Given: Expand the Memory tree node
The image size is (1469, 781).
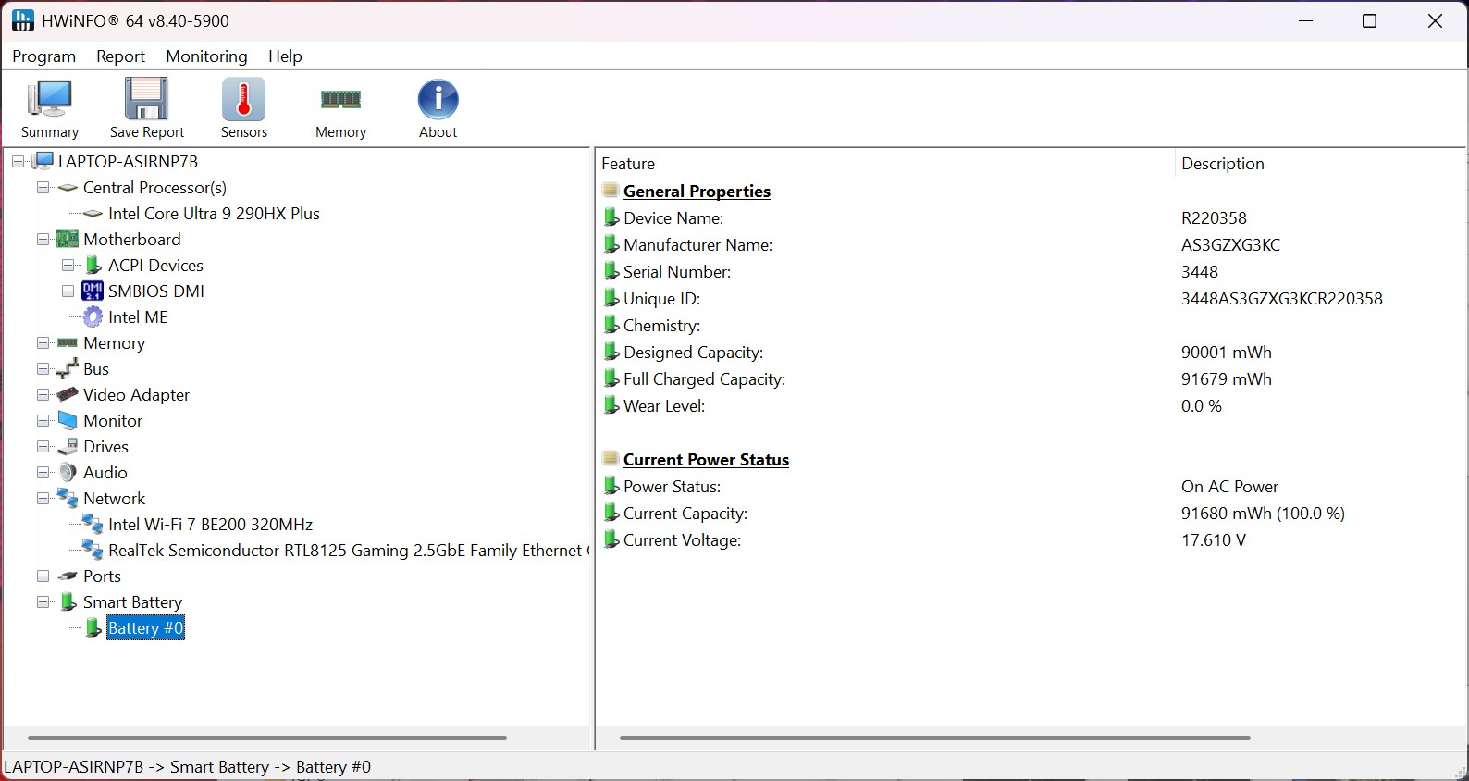Looking at the screenshot, I should [x=43, y=343].
